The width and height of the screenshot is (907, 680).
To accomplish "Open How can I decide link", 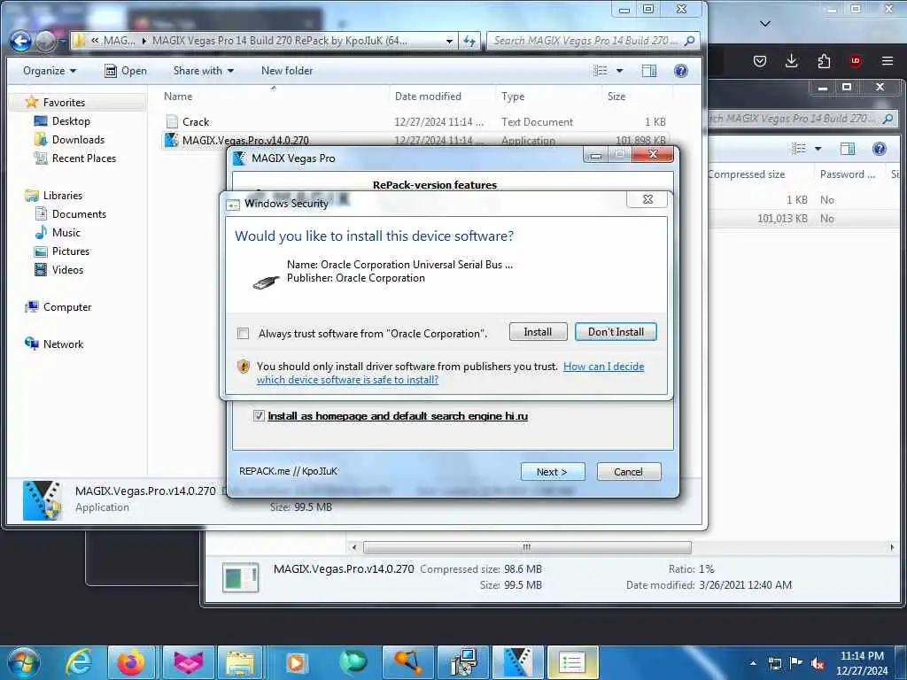I will (451, 373).
